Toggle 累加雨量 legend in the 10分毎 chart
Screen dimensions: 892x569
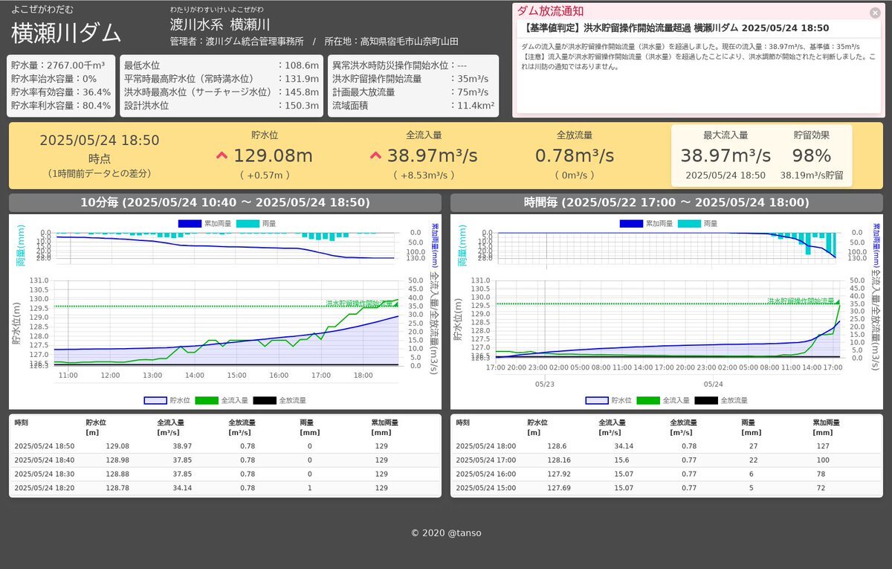[205, 223]
